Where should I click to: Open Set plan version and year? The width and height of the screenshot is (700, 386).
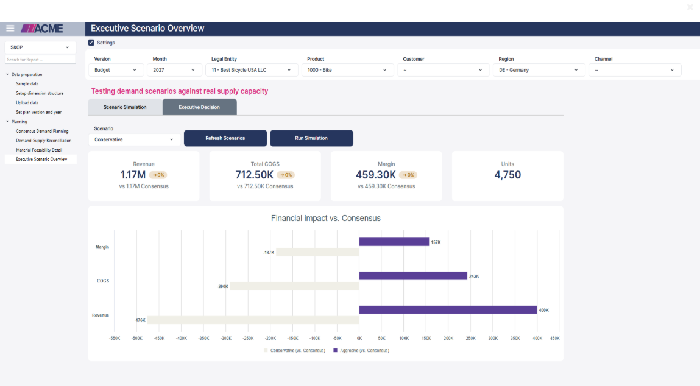point(39,113)
